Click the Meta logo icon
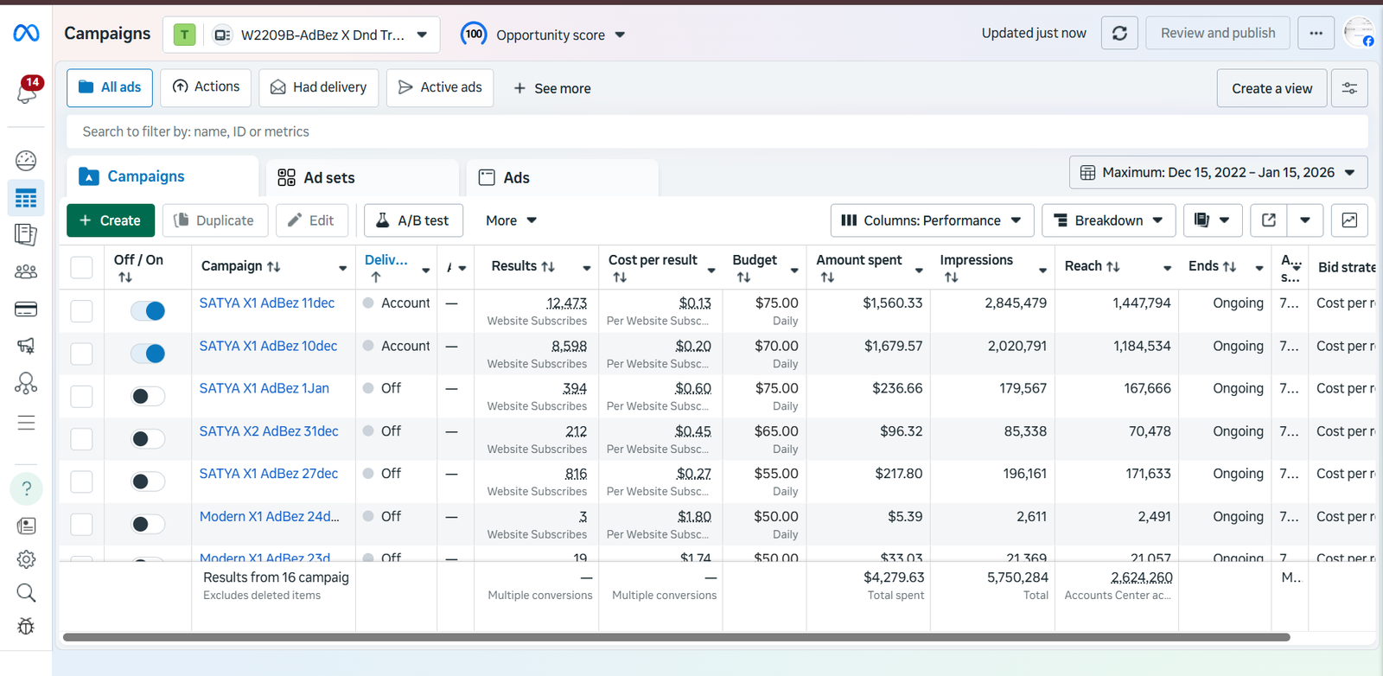Viewport: 1383px width, 676px height. 26,34
